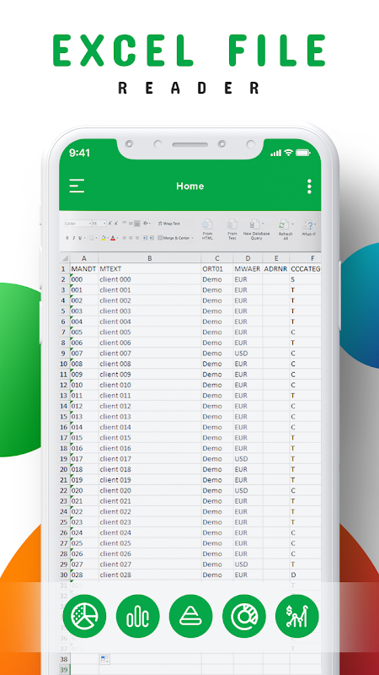
Task: Tap the dollar trend line chart icon
Action: click(297, 616)
